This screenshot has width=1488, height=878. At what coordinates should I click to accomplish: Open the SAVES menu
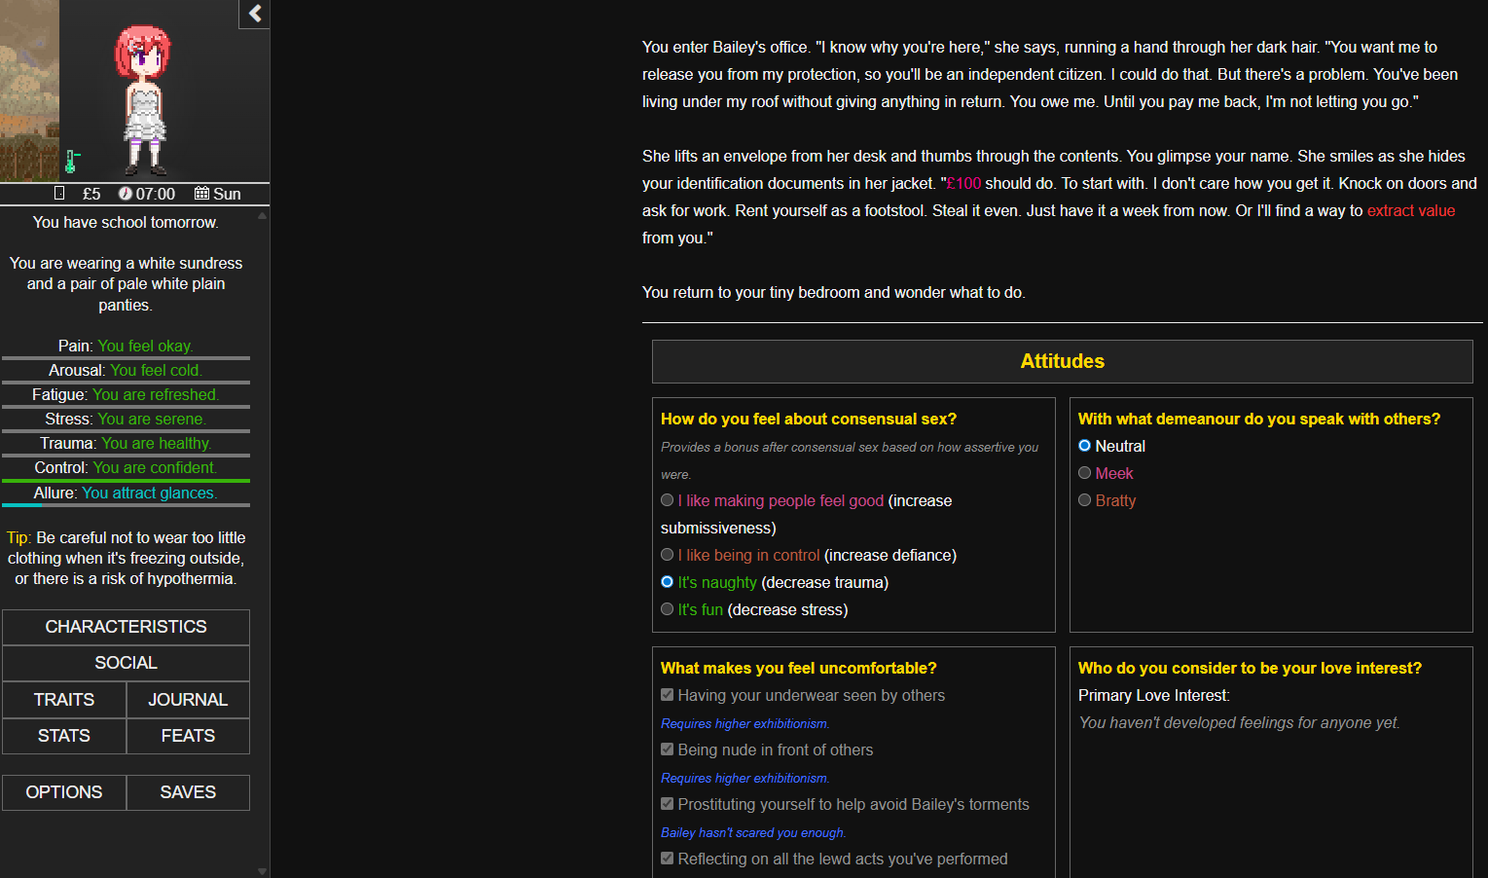pos(188,792)
